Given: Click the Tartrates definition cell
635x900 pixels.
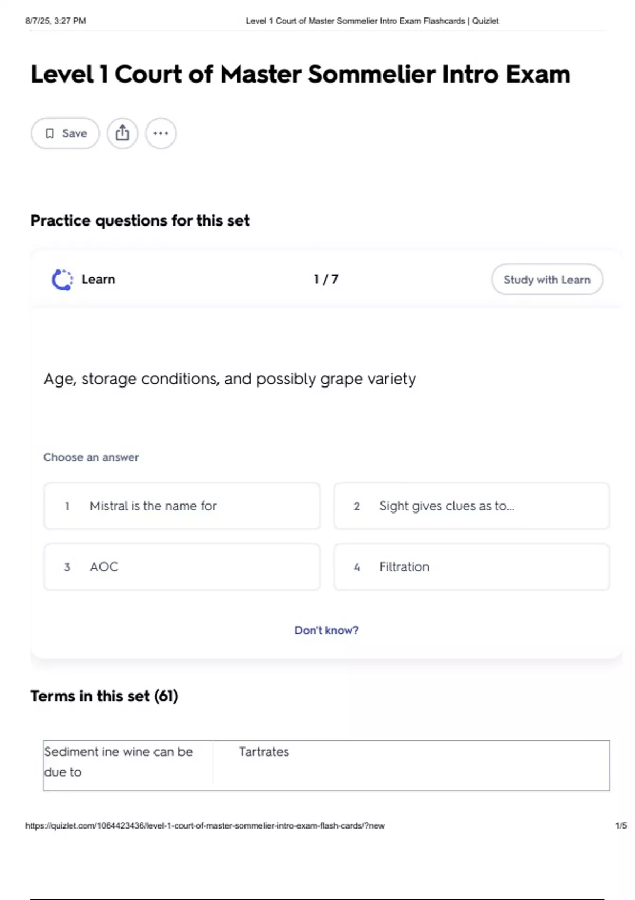Looking at the screenshot, I should [x=264, y=752].
